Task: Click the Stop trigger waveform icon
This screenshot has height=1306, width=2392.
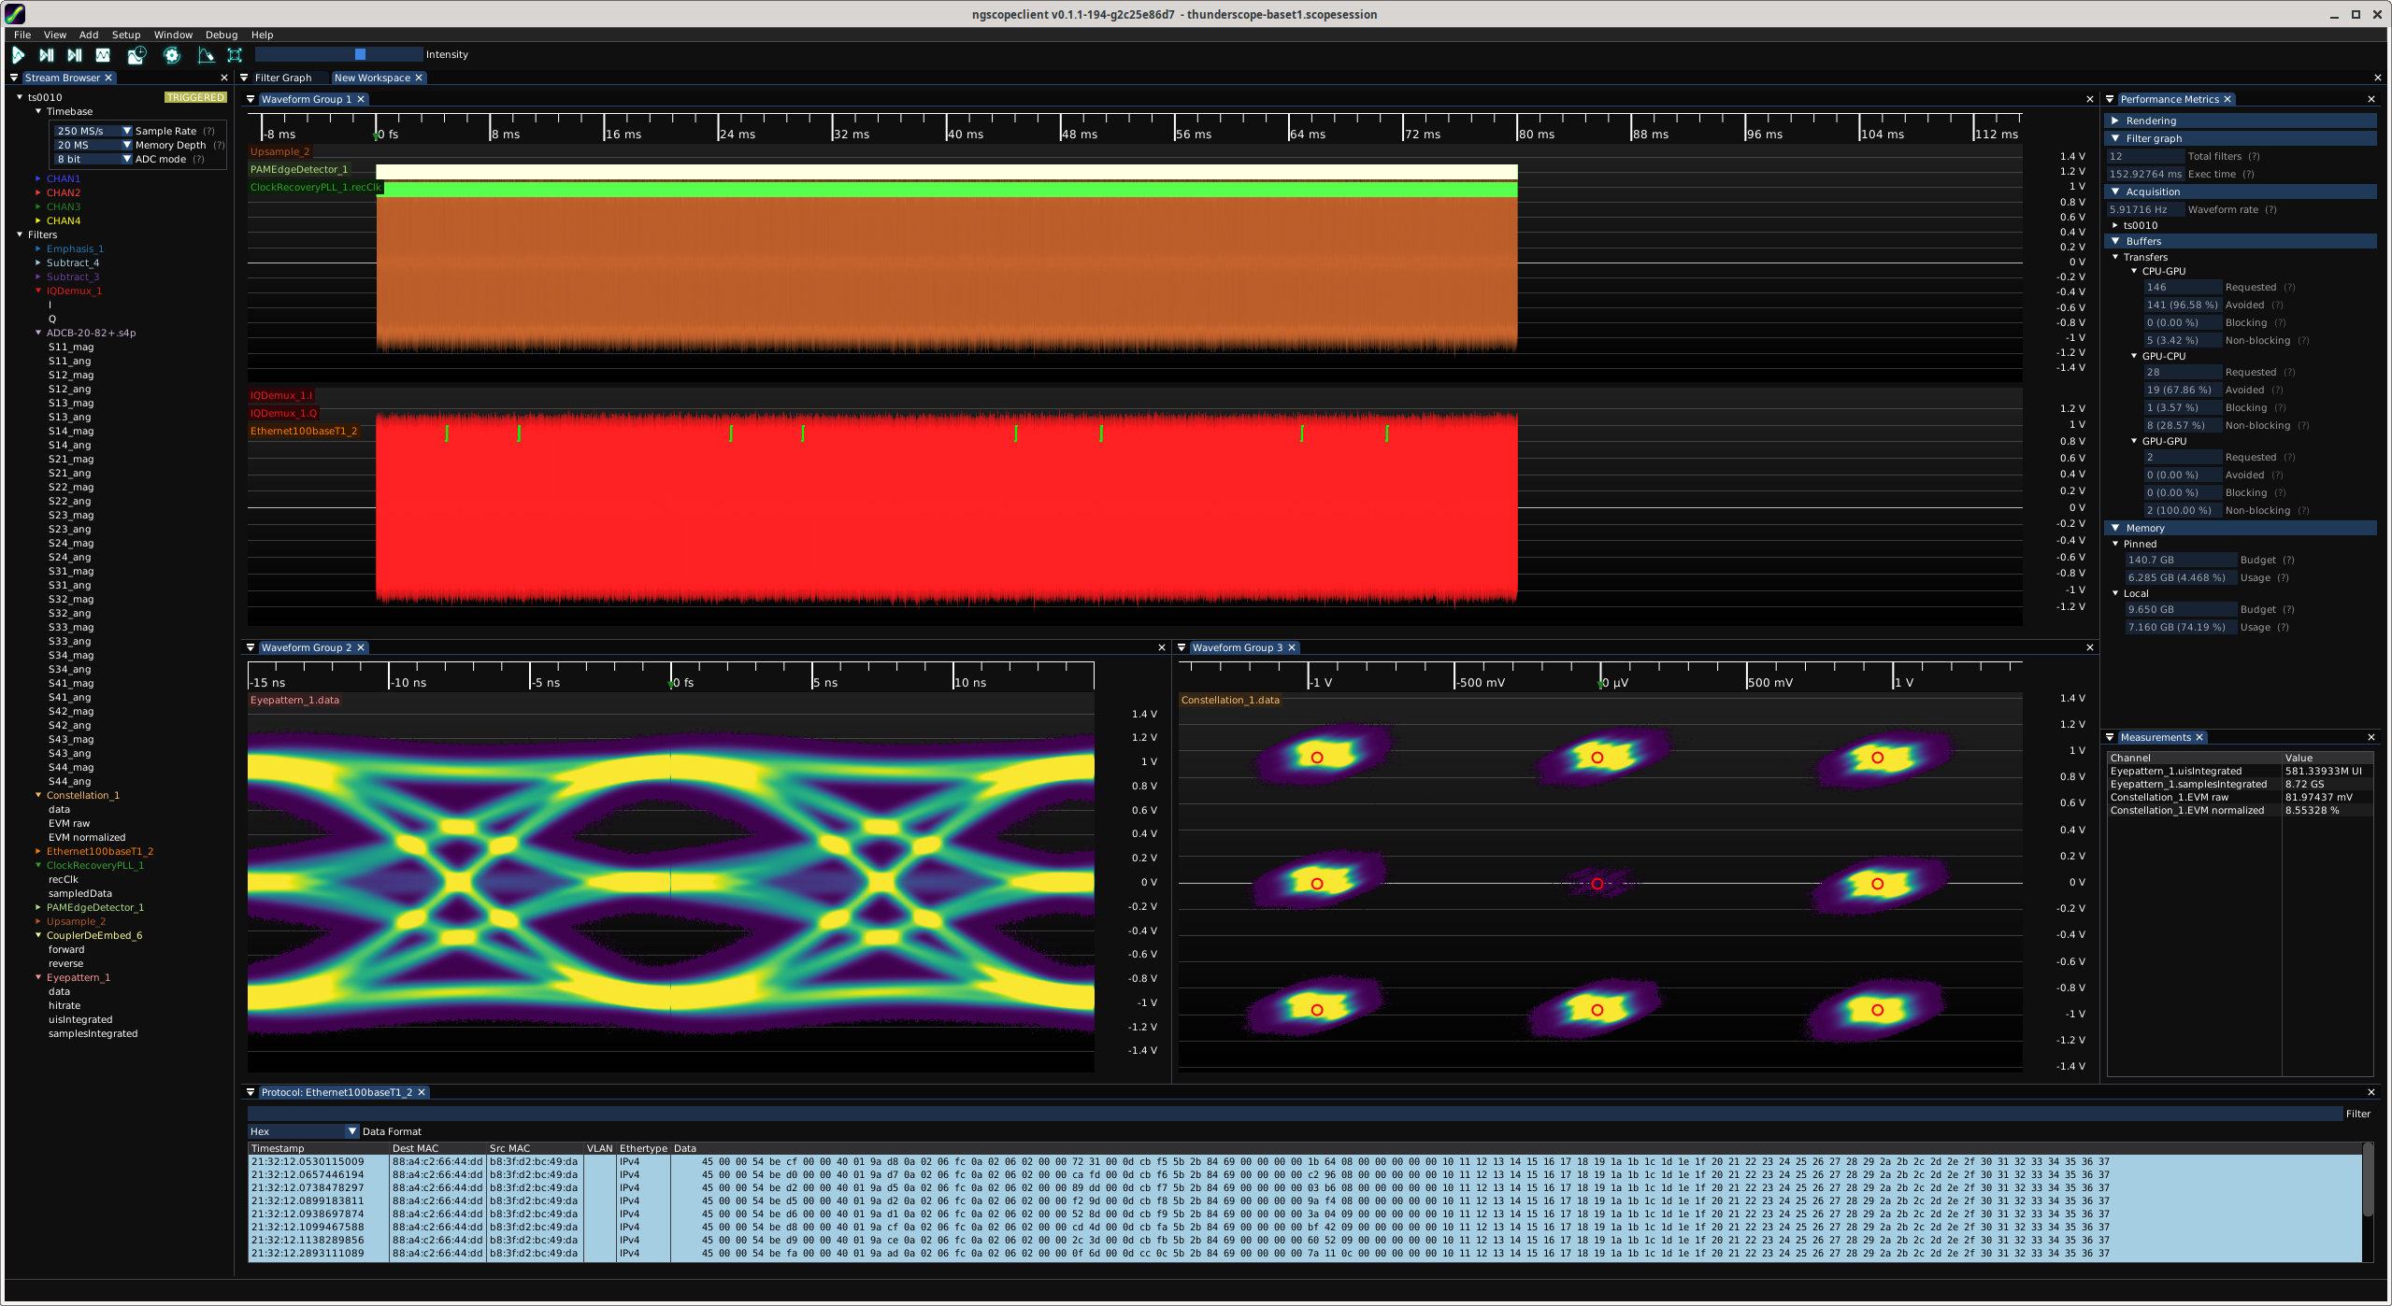Action: (x=103, y=55)
